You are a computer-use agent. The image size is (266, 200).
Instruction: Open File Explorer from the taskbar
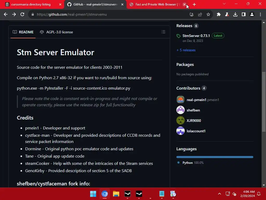(116, 194)
